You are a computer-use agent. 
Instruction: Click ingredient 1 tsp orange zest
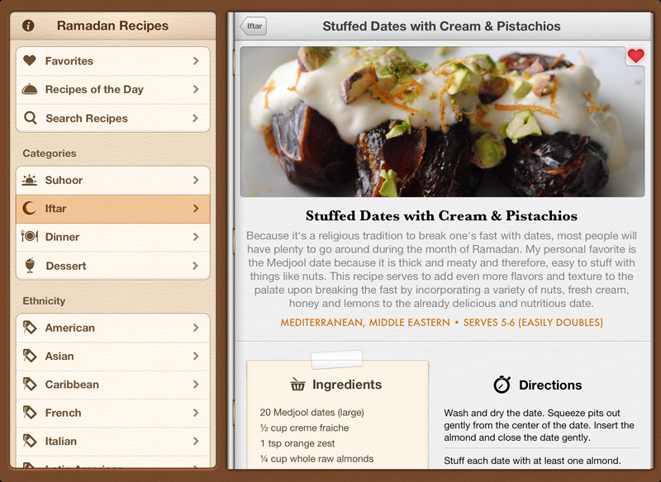click(x=297, y=443)
